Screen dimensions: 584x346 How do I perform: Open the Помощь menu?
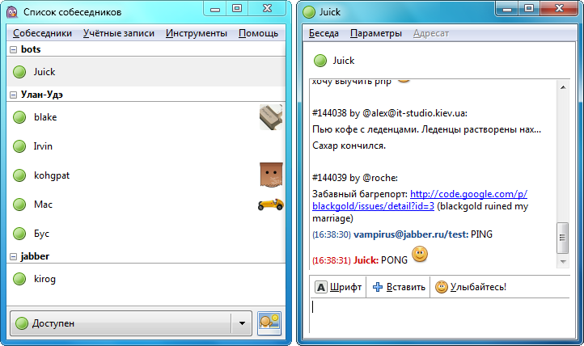pos(259,33)
